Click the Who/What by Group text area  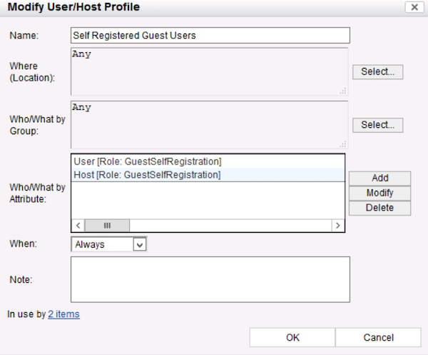pos(208,124)
